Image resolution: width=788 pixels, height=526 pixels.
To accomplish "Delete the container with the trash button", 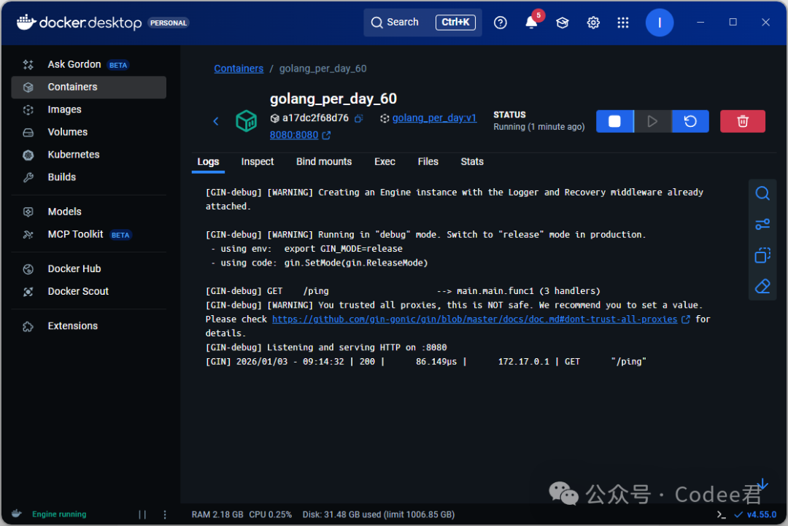I will pos(742,121).
